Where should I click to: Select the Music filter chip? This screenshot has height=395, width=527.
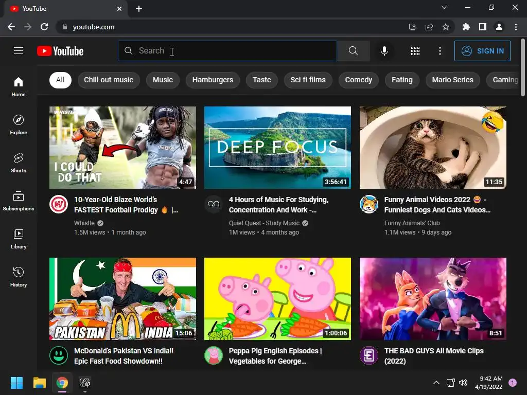tap(163, 80)
